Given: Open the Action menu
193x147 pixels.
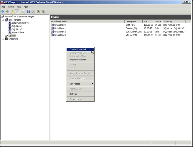Looking at the screenshot, I should pos(11,7).
